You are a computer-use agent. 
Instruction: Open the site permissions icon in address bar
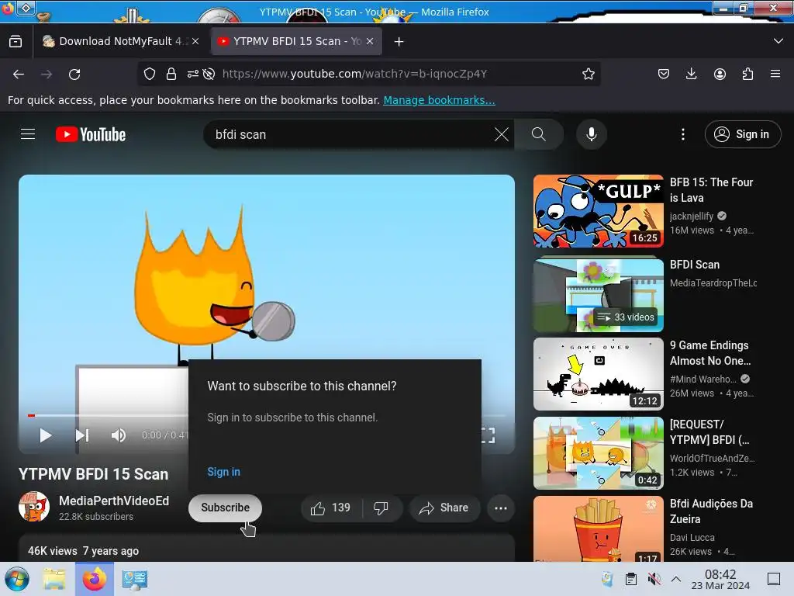coord(192,74)
